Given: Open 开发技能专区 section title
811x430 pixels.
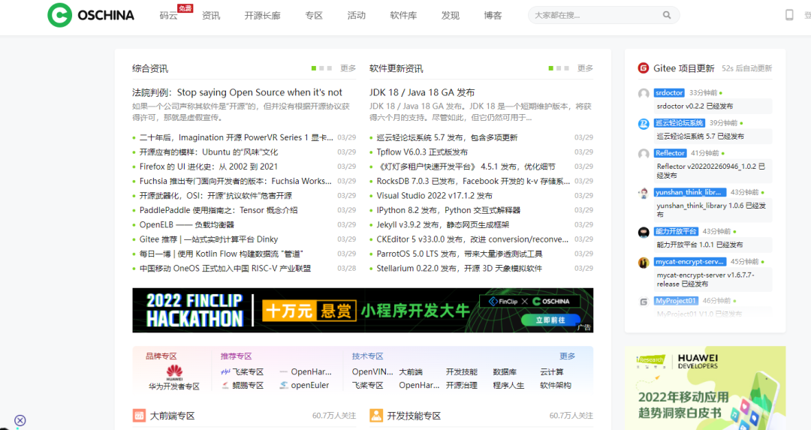Looking at the screenshot, I should click(x=414, y=416).
